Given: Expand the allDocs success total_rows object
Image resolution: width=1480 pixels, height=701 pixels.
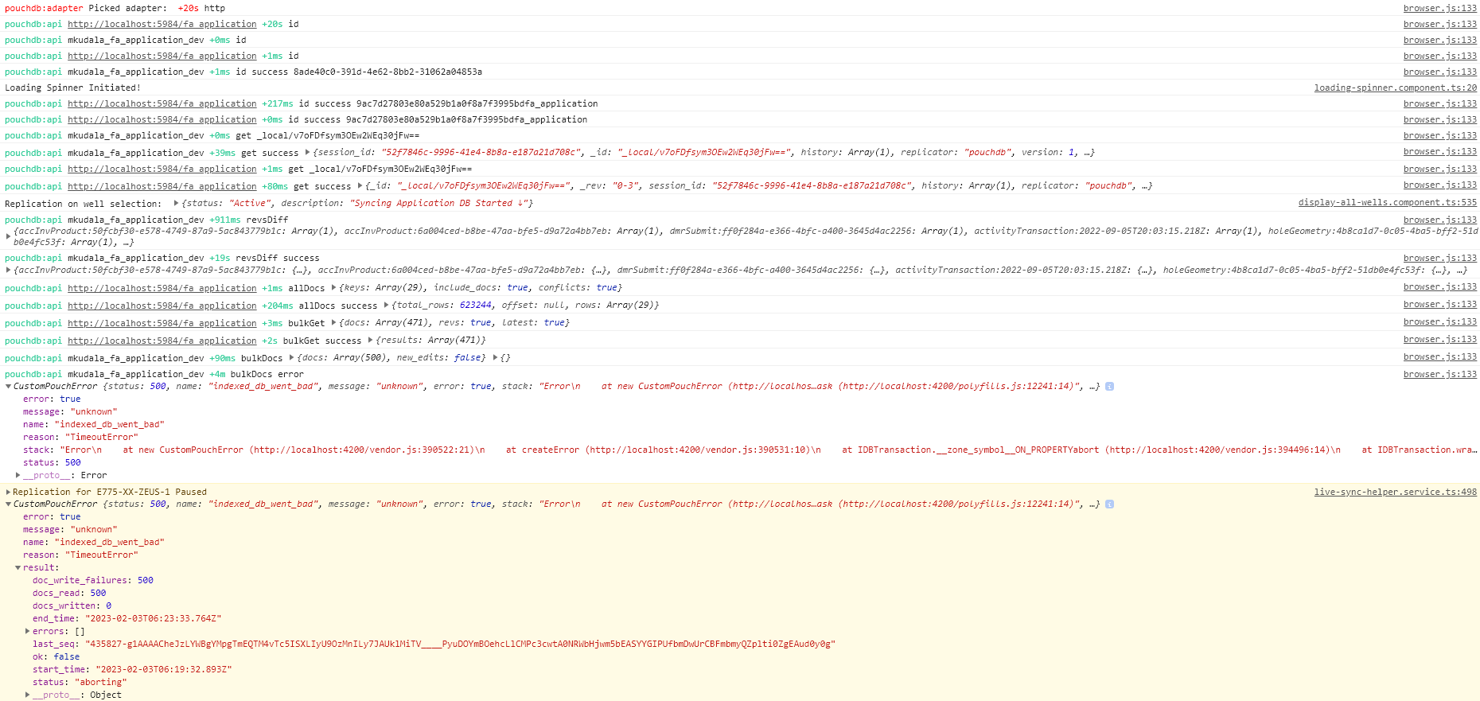Looking at the screenshot, I should click(386, 305).
